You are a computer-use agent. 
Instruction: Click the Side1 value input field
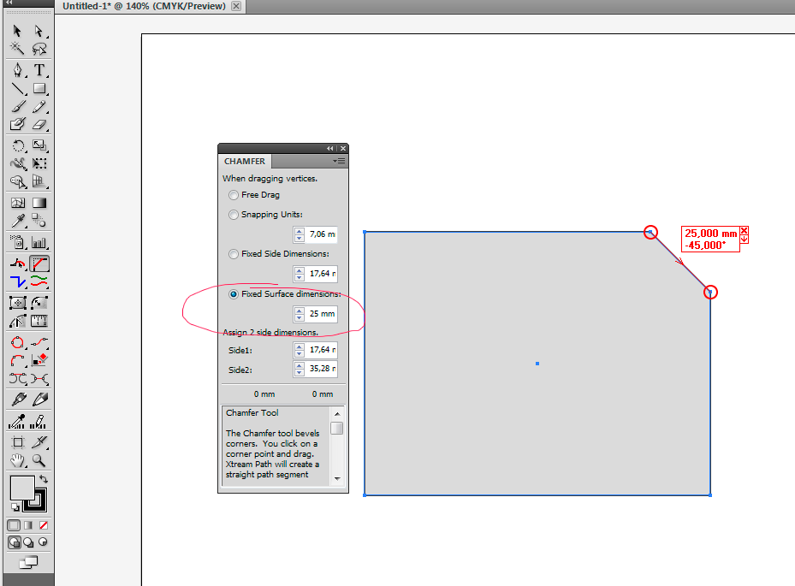321,350
